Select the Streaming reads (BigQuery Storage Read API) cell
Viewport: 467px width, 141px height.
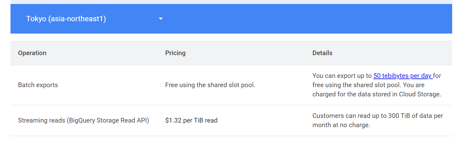(84, 120)
